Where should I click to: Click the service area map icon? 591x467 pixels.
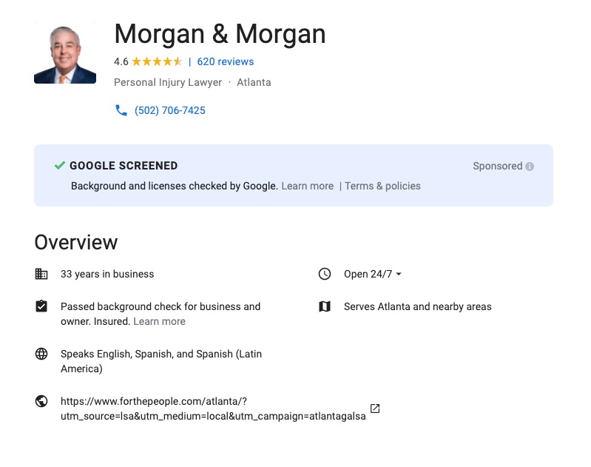[324, 306]
